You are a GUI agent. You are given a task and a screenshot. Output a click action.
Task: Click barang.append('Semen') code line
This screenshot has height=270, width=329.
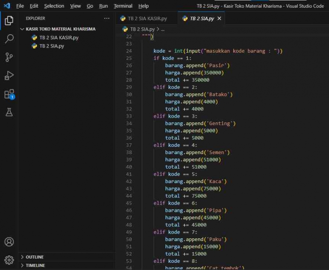click(x=197, y=153)
